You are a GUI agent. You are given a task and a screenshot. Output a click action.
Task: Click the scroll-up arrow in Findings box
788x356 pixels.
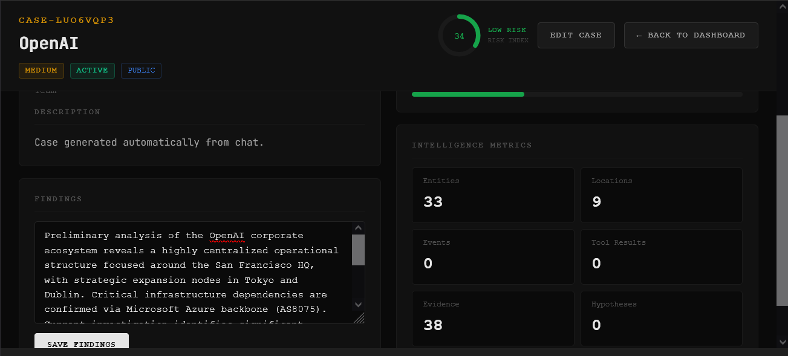[357, 227]
